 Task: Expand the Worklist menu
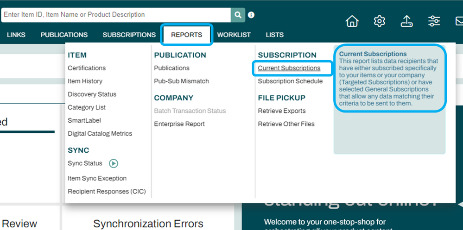tap(234, 35)
